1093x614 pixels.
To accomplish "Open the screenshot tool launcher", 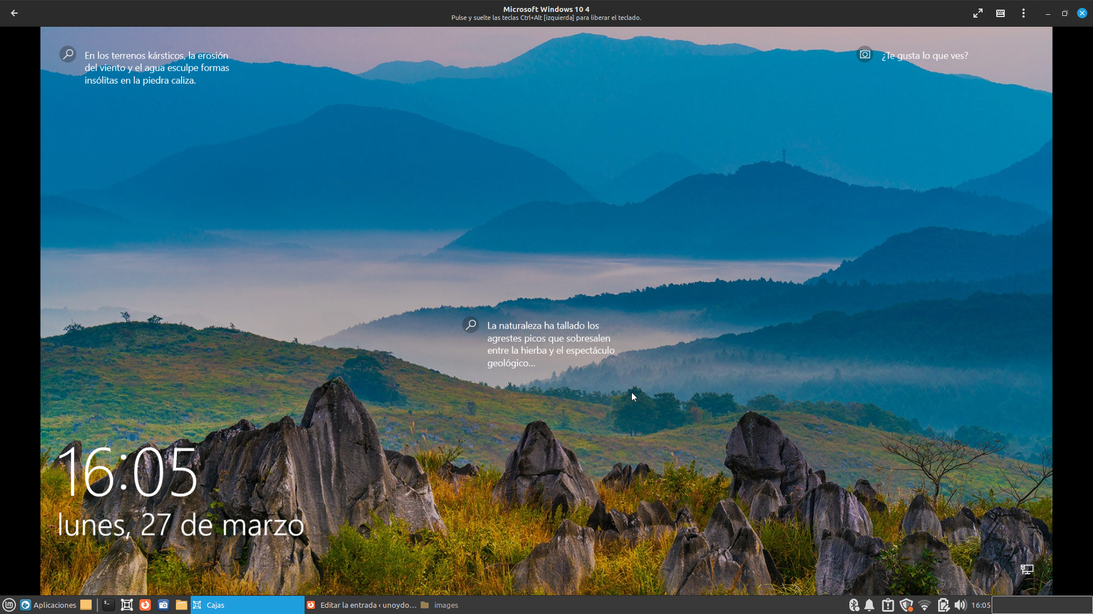I will pos(163,605).
